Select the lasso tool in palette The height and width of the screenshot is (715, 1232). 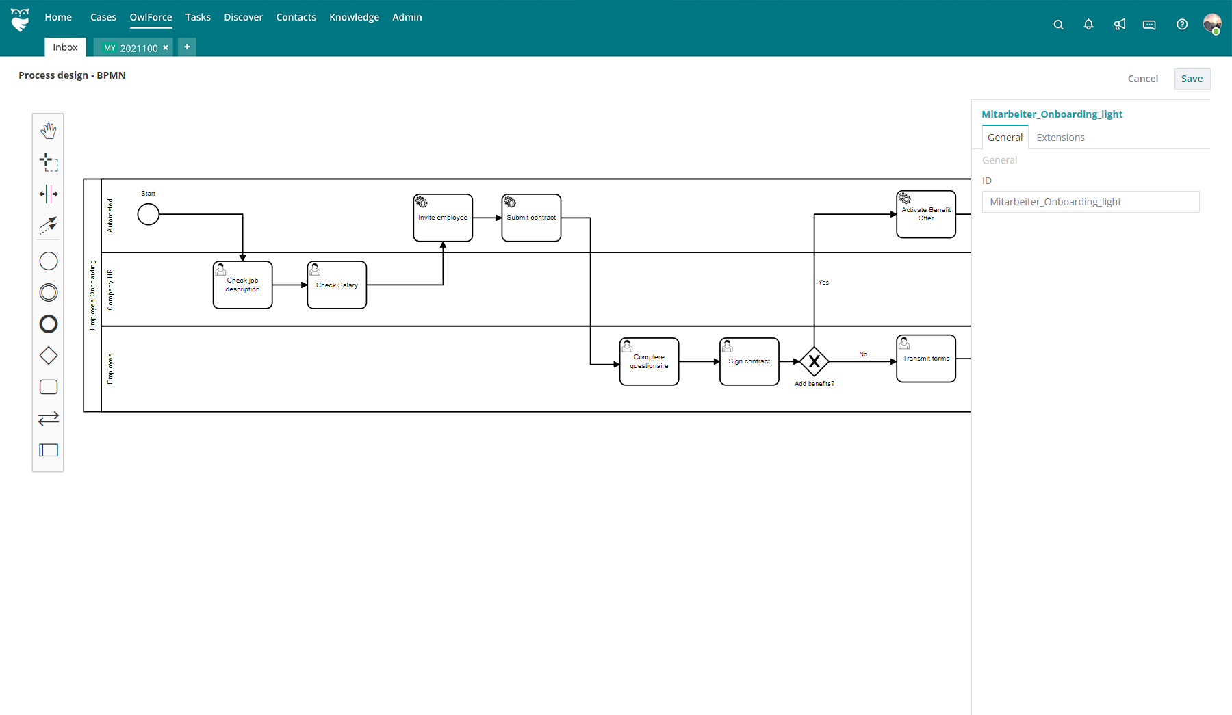coord(48,161)
